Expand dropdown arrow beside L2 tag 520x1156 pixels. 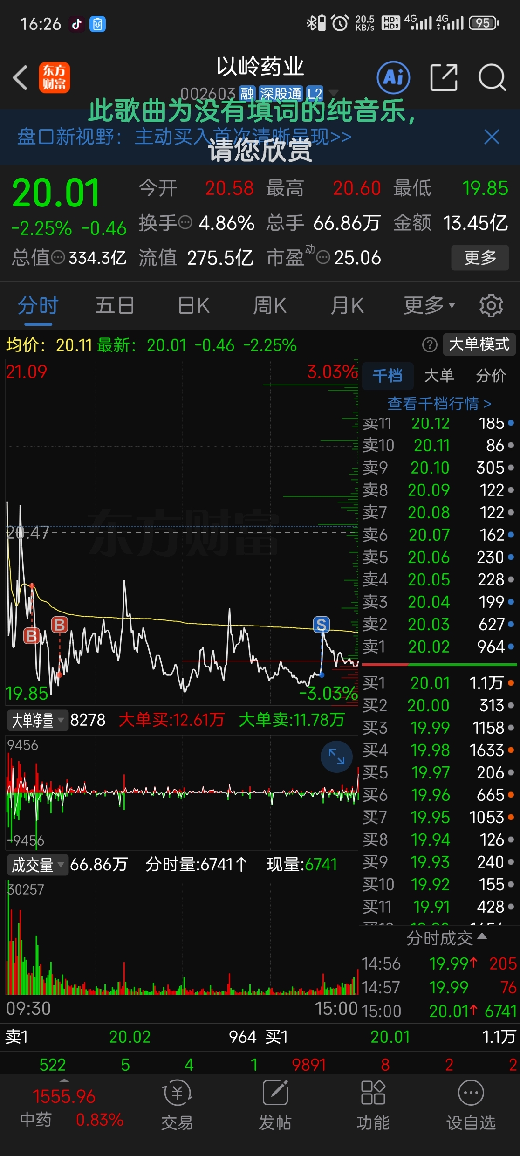coord(333,93)
